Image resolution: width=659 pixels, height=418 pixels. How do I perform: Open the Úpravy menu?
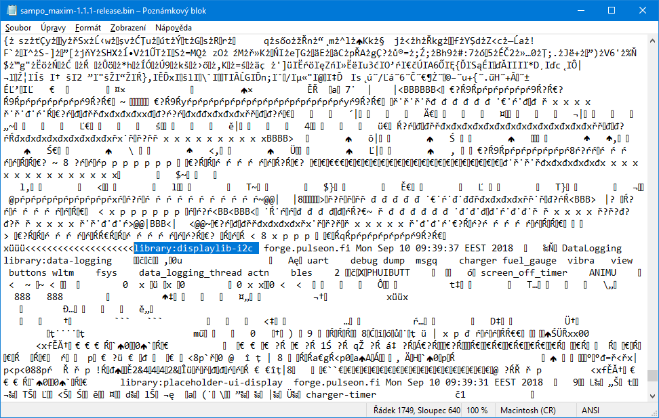53,28
